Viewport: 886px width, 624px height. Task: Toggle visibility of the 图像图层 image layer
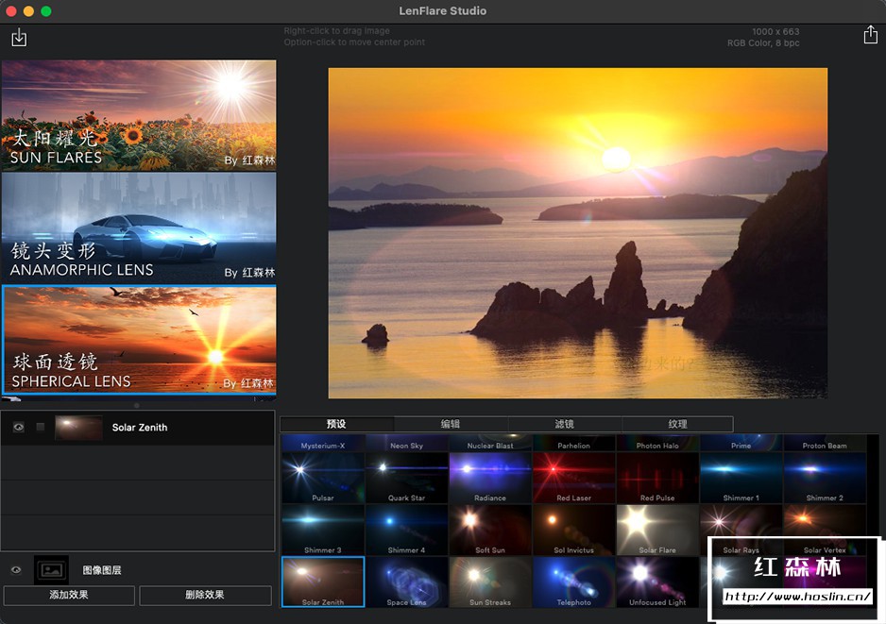15,570
